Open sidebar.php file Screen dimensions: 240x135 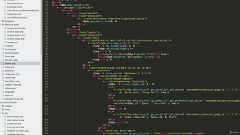tap(10, 88)
